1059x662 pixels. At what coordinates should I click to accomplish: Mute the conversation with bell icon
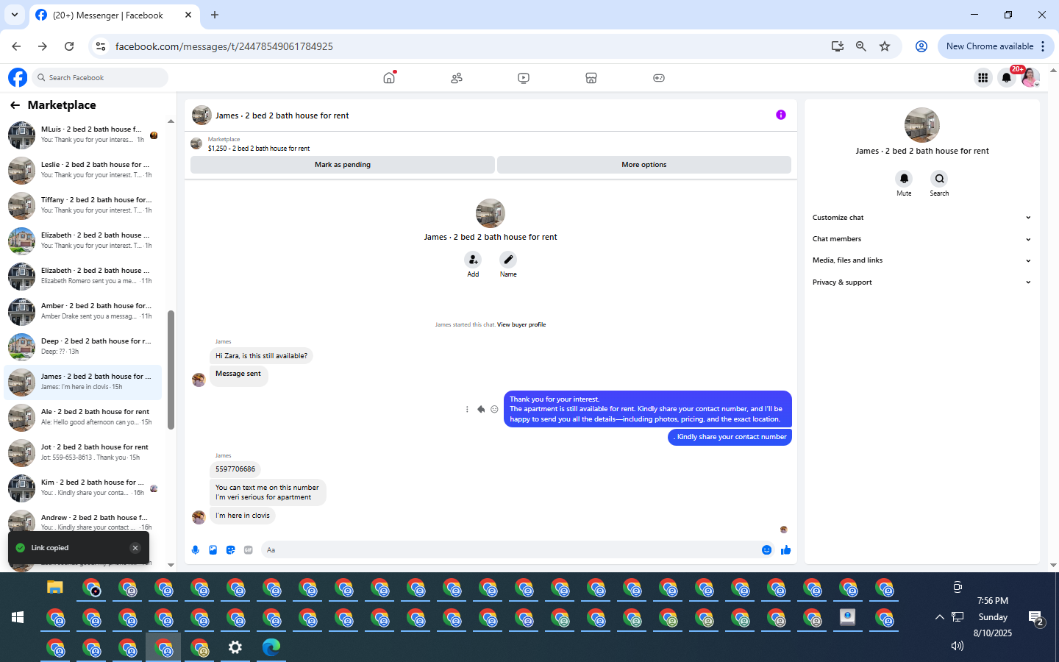[x=904, y=179]
